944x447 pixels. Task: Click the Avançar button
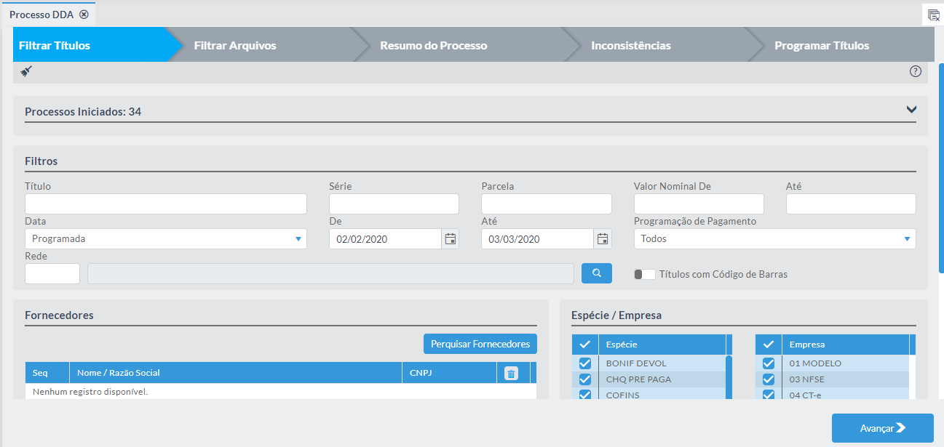pos(882,428)
